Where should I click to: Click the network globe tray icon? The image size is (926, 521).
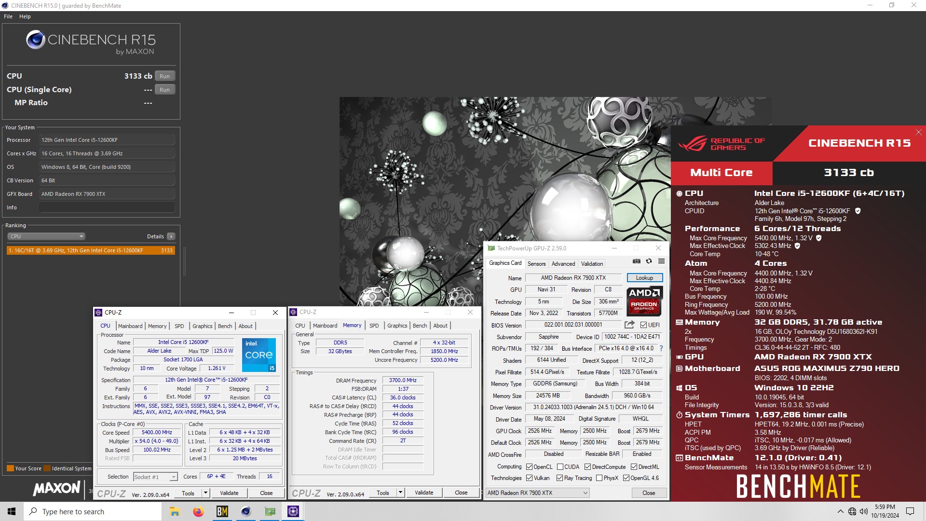coord(852,511)
